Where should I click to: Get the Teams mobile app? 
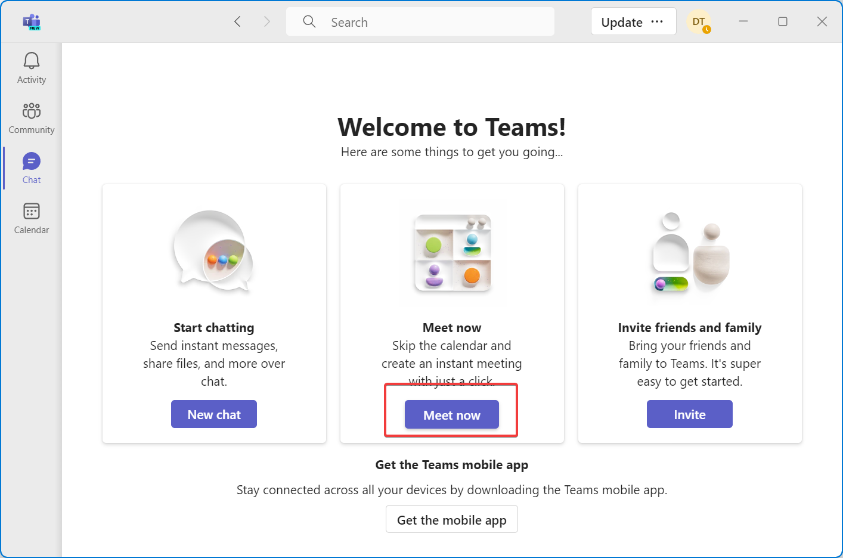(x=451, y=519)
